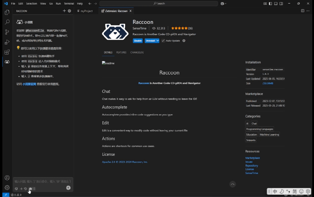Open IME emoji smiley button

point(301,191)
